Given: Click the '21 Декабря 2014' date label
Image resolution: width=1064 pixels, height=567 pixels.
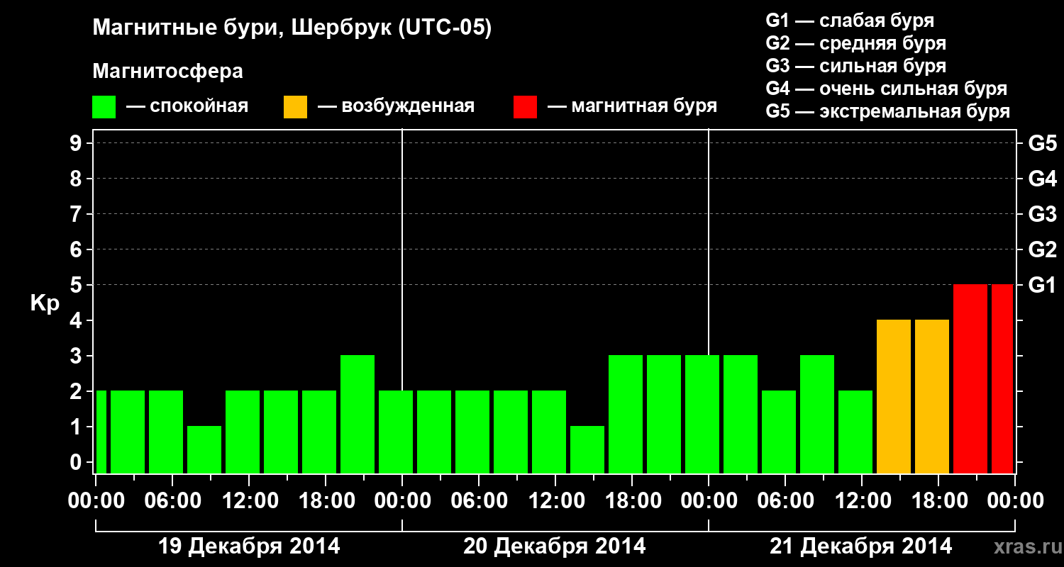Looking at the screenshot, I should tap(861, 546).
